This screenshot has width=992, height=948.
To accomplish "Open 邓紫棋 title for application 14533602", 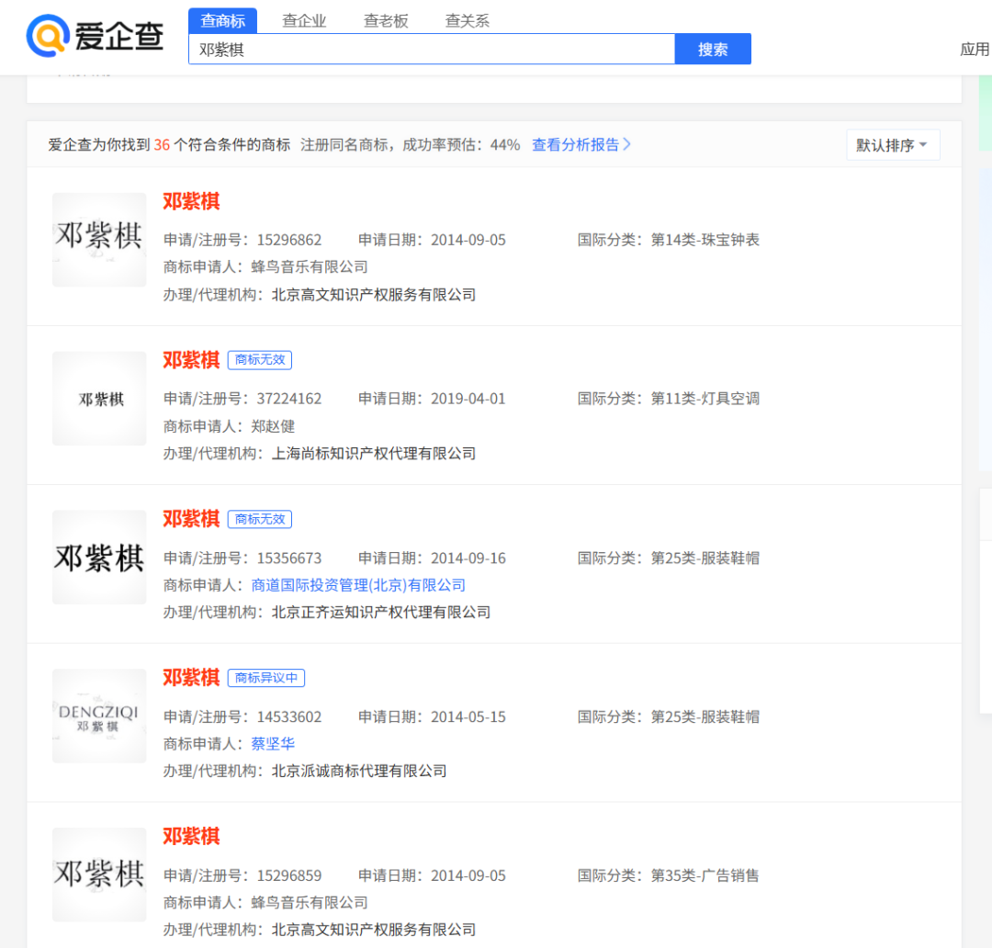I will (191, 678).
